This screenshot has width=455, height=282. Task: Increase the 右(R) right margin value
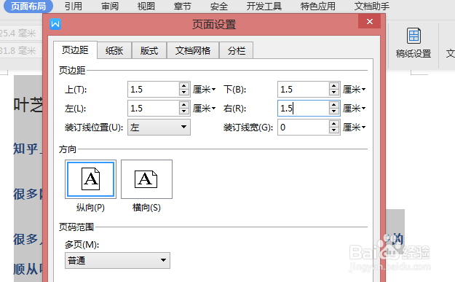pos(334,104)
